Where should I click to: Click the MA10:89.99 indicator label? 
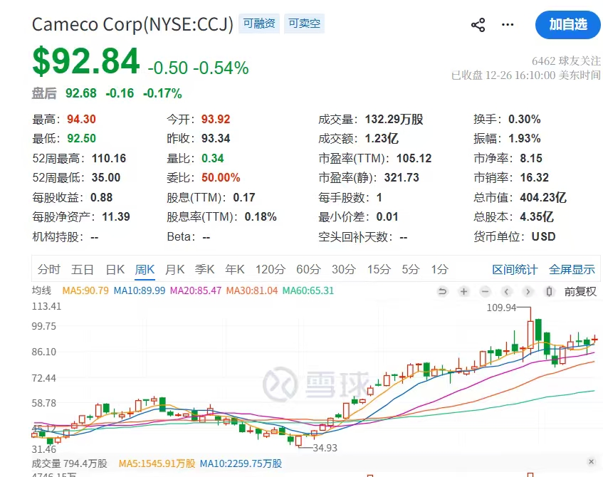(140, 290)
